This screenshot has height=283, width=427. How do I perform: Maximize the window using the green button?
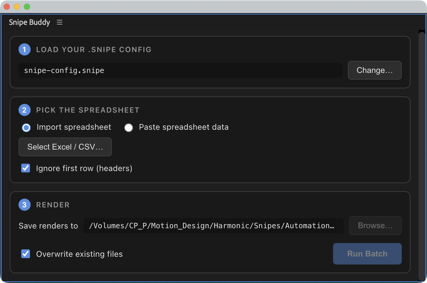coord(27,7)
